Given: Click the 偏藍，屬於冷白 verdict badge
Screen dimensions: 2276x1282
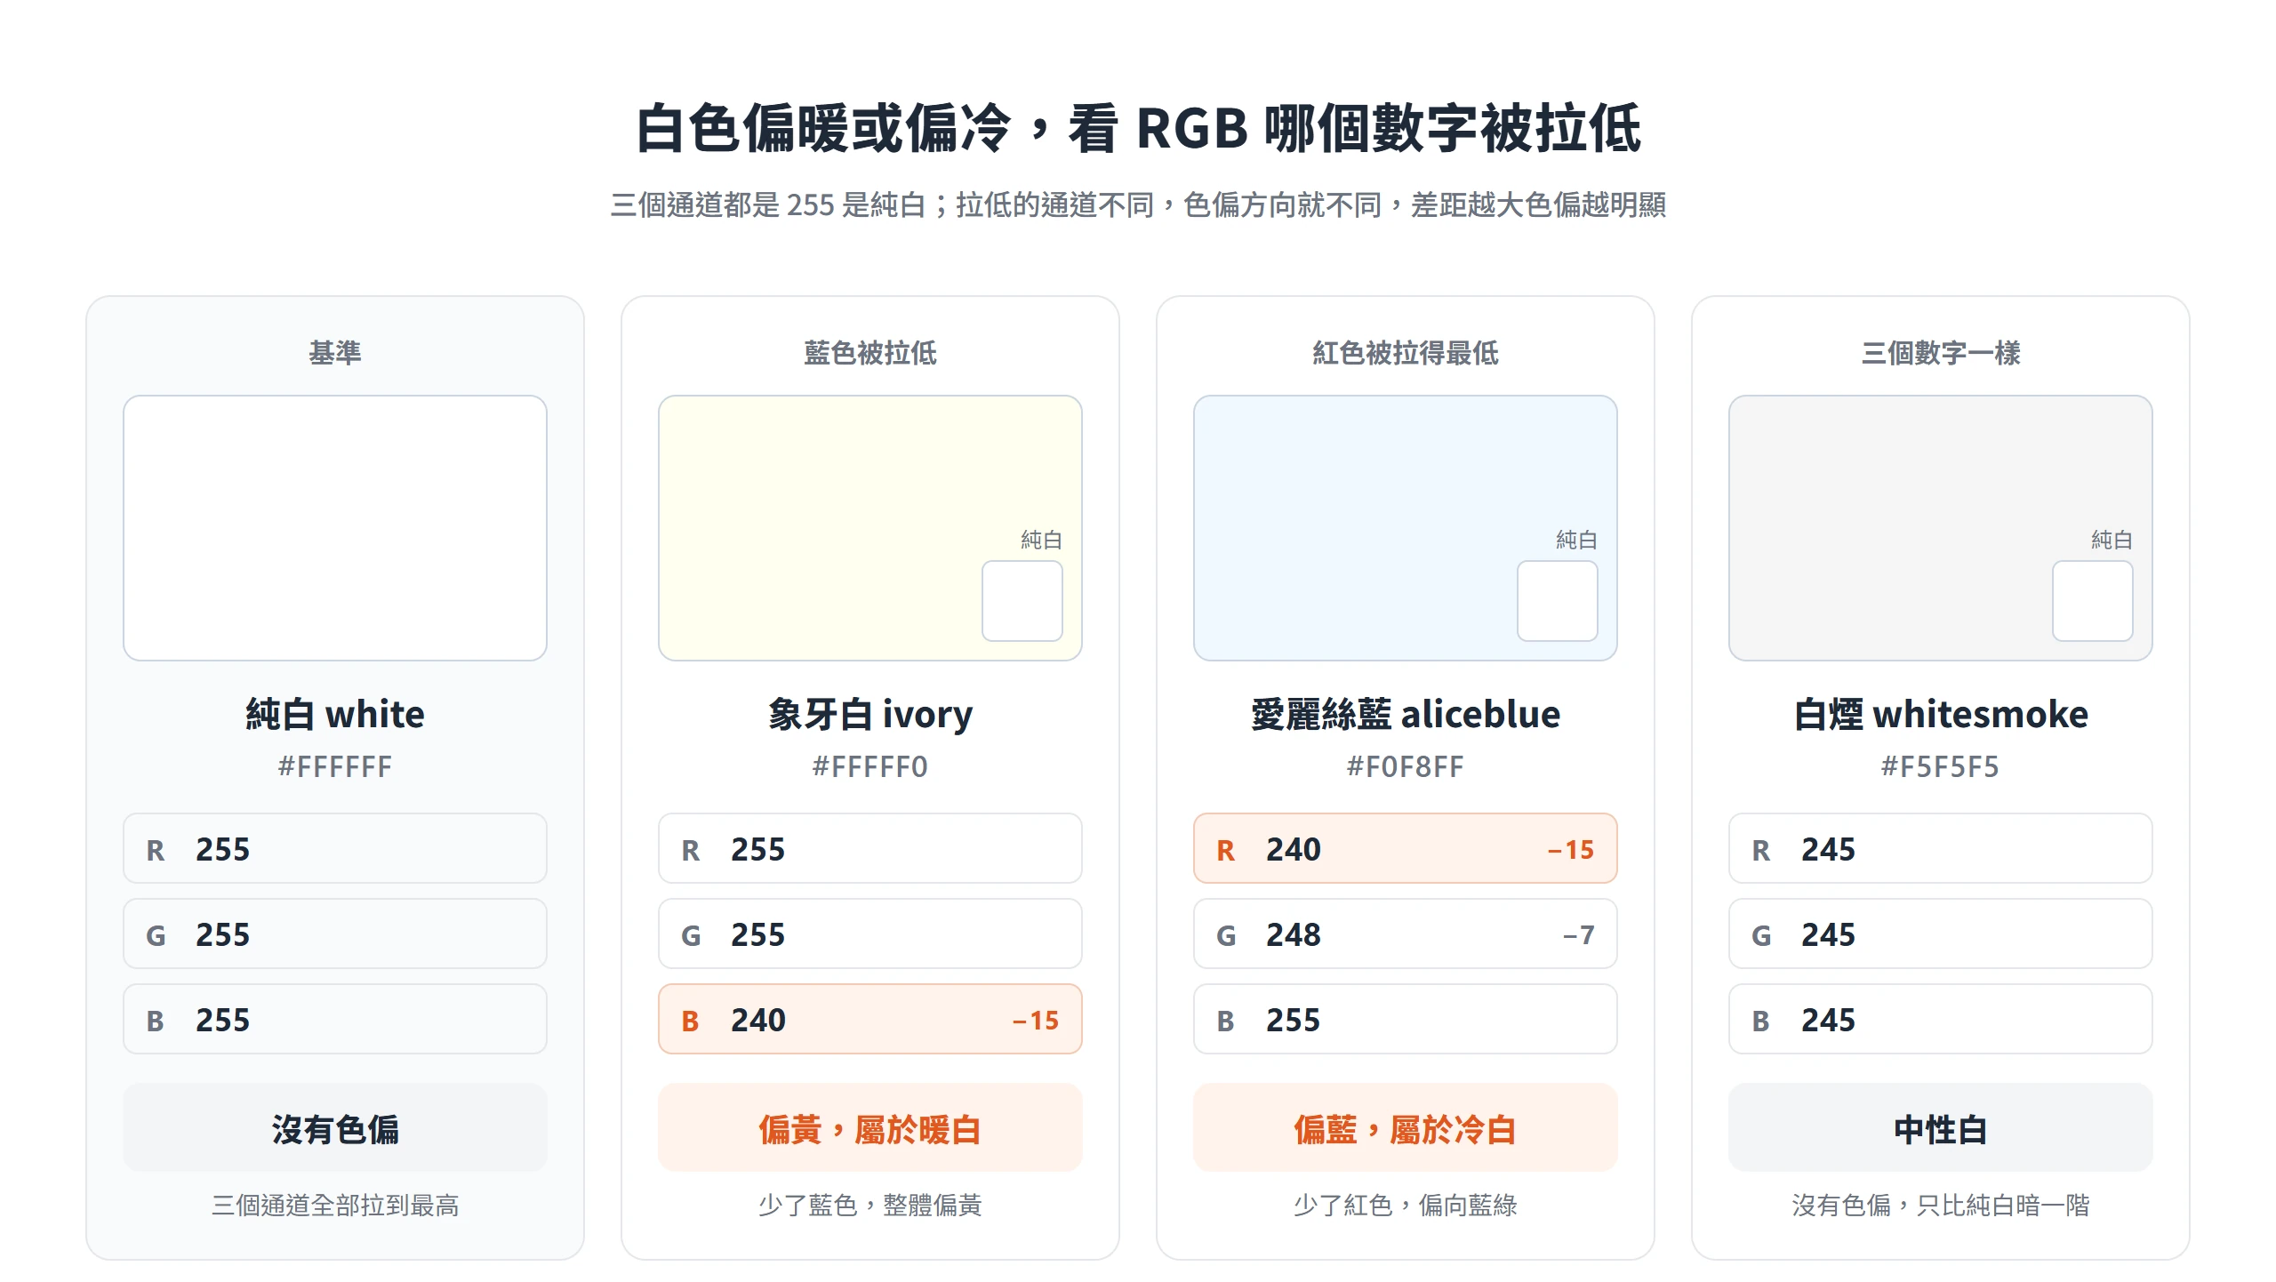Looking at the screenshot, I should click(x=1406, y=1127).
